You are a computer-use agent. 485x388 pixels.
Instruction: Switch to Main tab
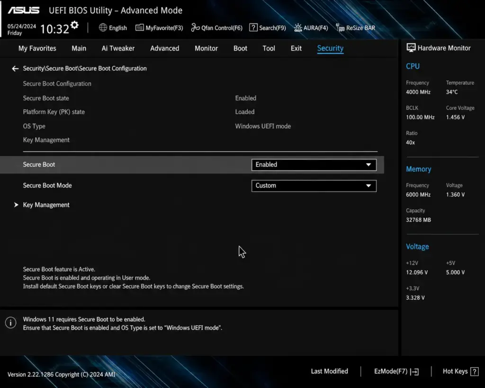79,48
